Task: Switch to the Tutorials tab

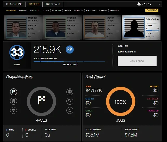Action: click(53, 4)
